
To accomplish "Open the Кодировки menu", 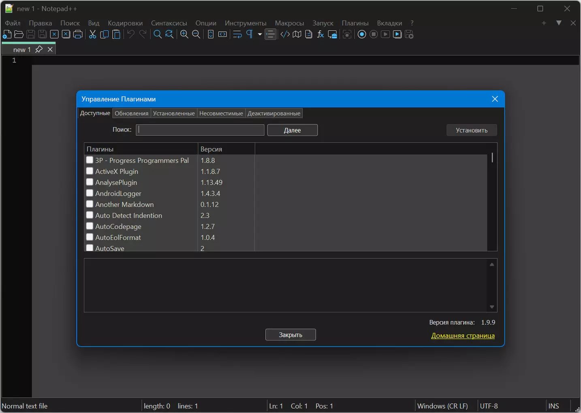I will click(x=125, y=23).
